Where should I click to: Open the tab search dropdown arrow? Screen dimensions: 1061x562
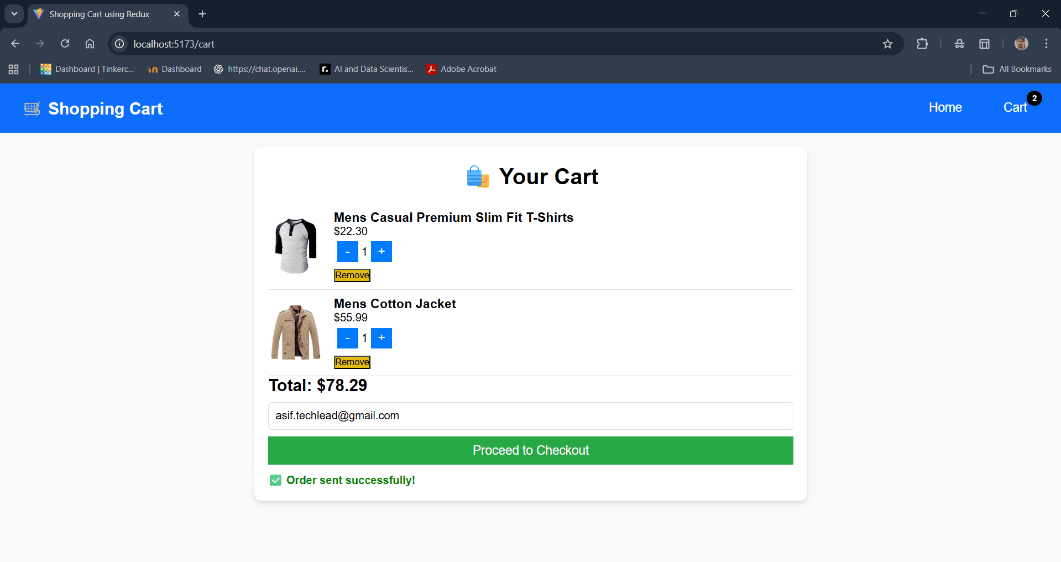14,14
